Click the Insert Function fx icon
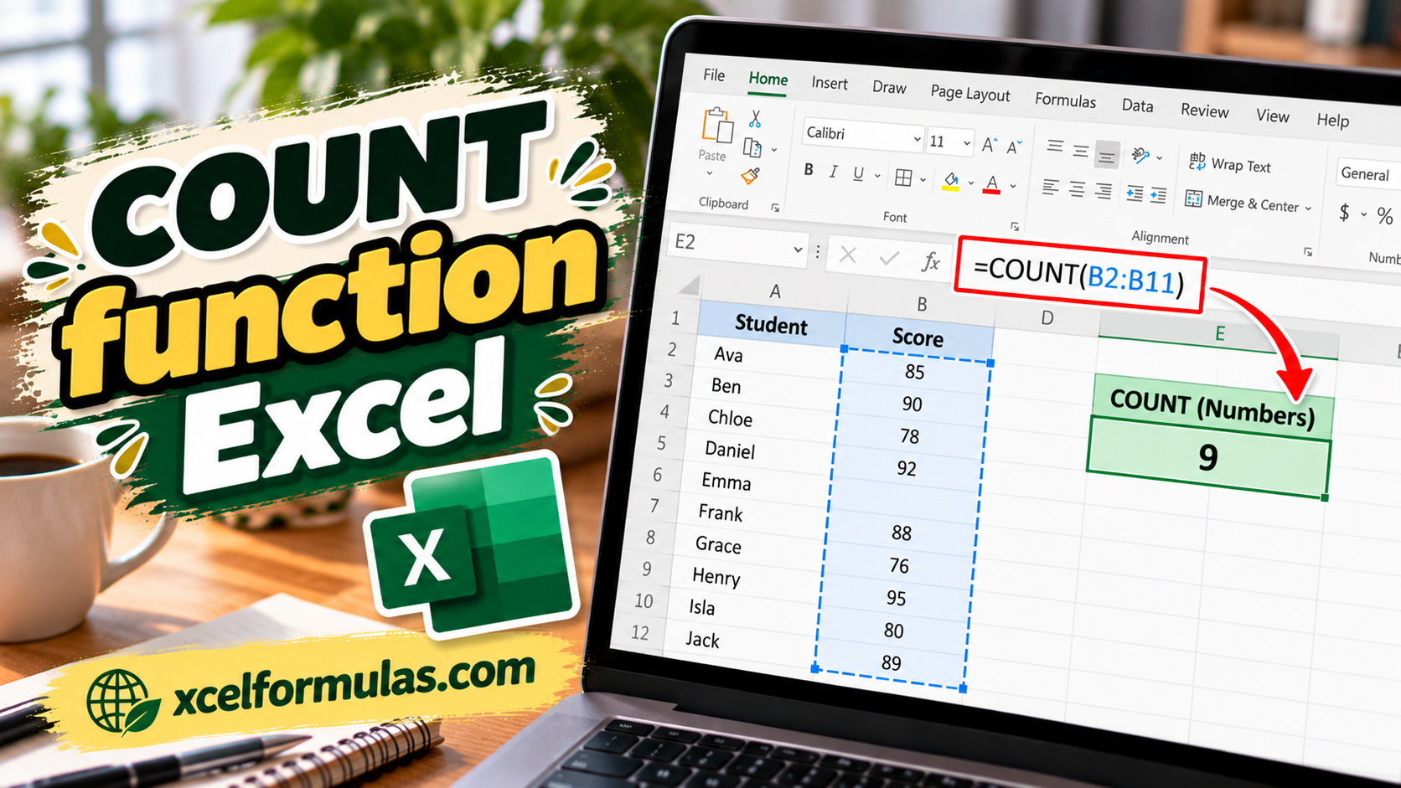 930,262
